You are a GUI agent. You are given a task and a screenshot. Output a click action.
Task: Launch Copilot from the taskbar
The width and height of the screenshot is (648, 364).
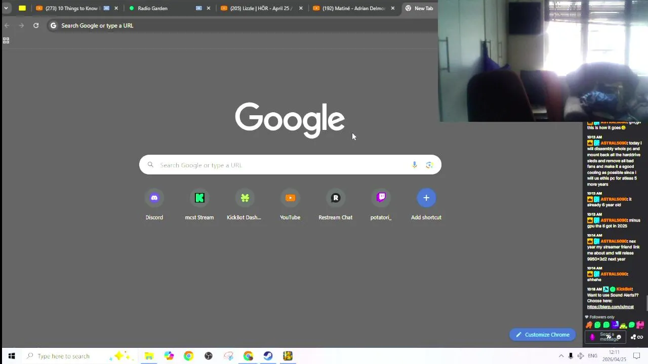tap(169, 356)
